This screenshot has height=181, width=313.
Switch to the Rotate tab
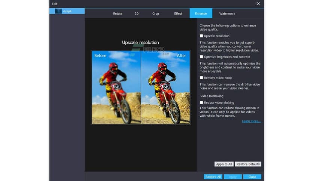[118, 13]
